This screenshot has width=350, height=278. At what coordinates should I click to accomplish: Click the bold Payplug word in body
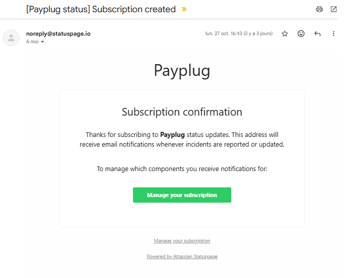pos(172,135)
